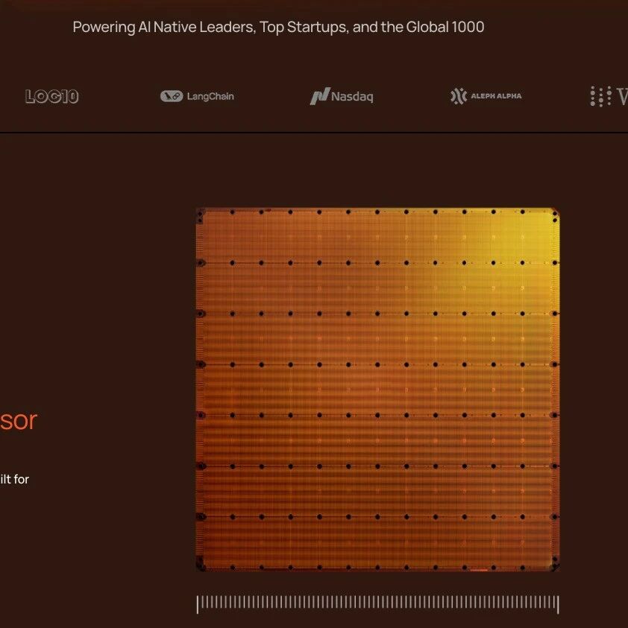Open the LangChain wordmark text

(210, 96)
